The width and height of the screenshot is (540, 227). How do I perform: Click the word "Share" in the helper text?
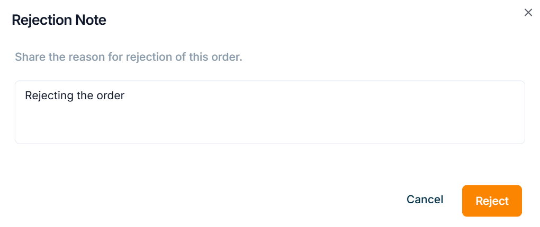pos(30,57)
